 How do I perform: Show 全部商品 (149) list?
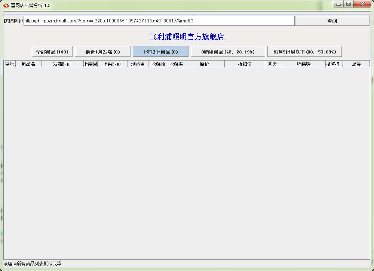(x=52, y=52)
